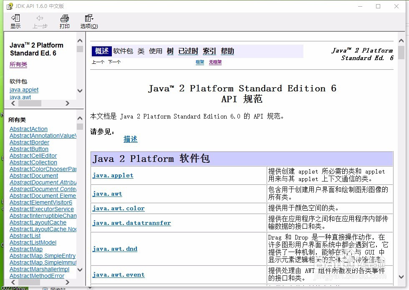
Task: Click the 打印 (Print) toolbar icon
Action: [x=64, y=21]
